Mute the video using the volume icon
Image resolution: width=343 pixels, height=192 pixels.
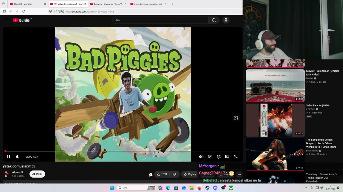17,157
